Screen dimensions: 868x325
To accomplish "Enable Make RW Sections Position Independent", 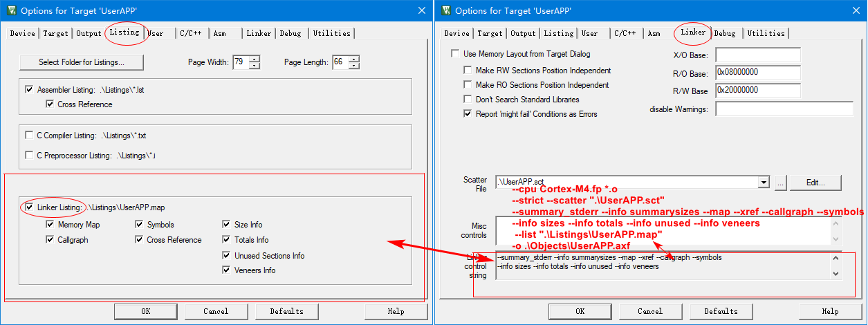I will pyautogui.click(x=468, y=71).
